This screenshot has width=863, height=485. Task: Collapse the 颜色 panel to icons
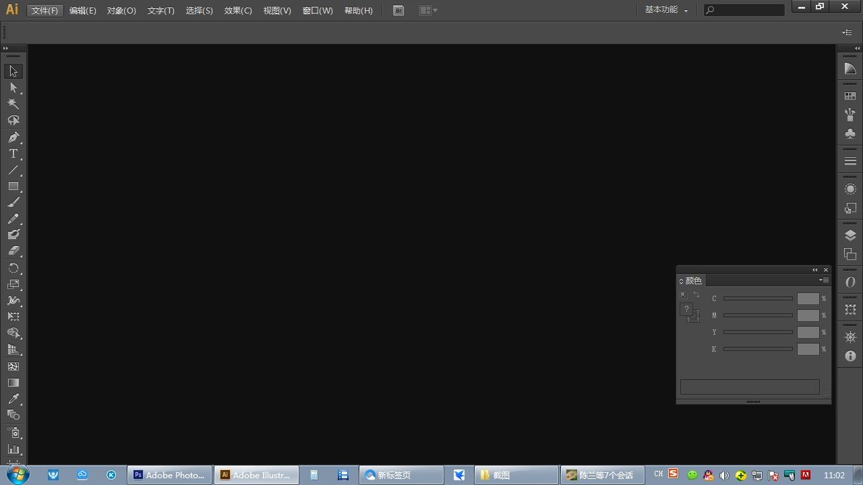coord(815,270)
